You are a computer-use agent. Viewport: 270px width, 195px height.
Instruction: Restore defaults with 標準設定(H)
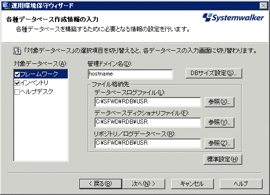coord(223,159)
